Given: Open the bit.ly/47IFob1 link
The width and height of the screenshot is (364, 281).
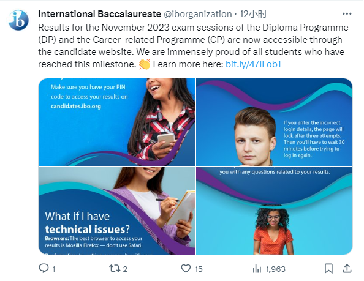Looking at the screenshot, I should click(x=253, y=64).
